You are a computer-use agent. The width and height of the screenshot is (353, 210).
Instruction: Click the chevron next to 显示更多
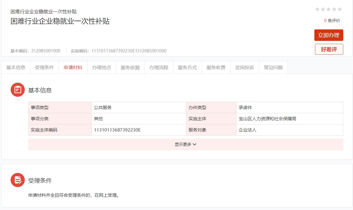pyautogui.click(x=195, y=144)
